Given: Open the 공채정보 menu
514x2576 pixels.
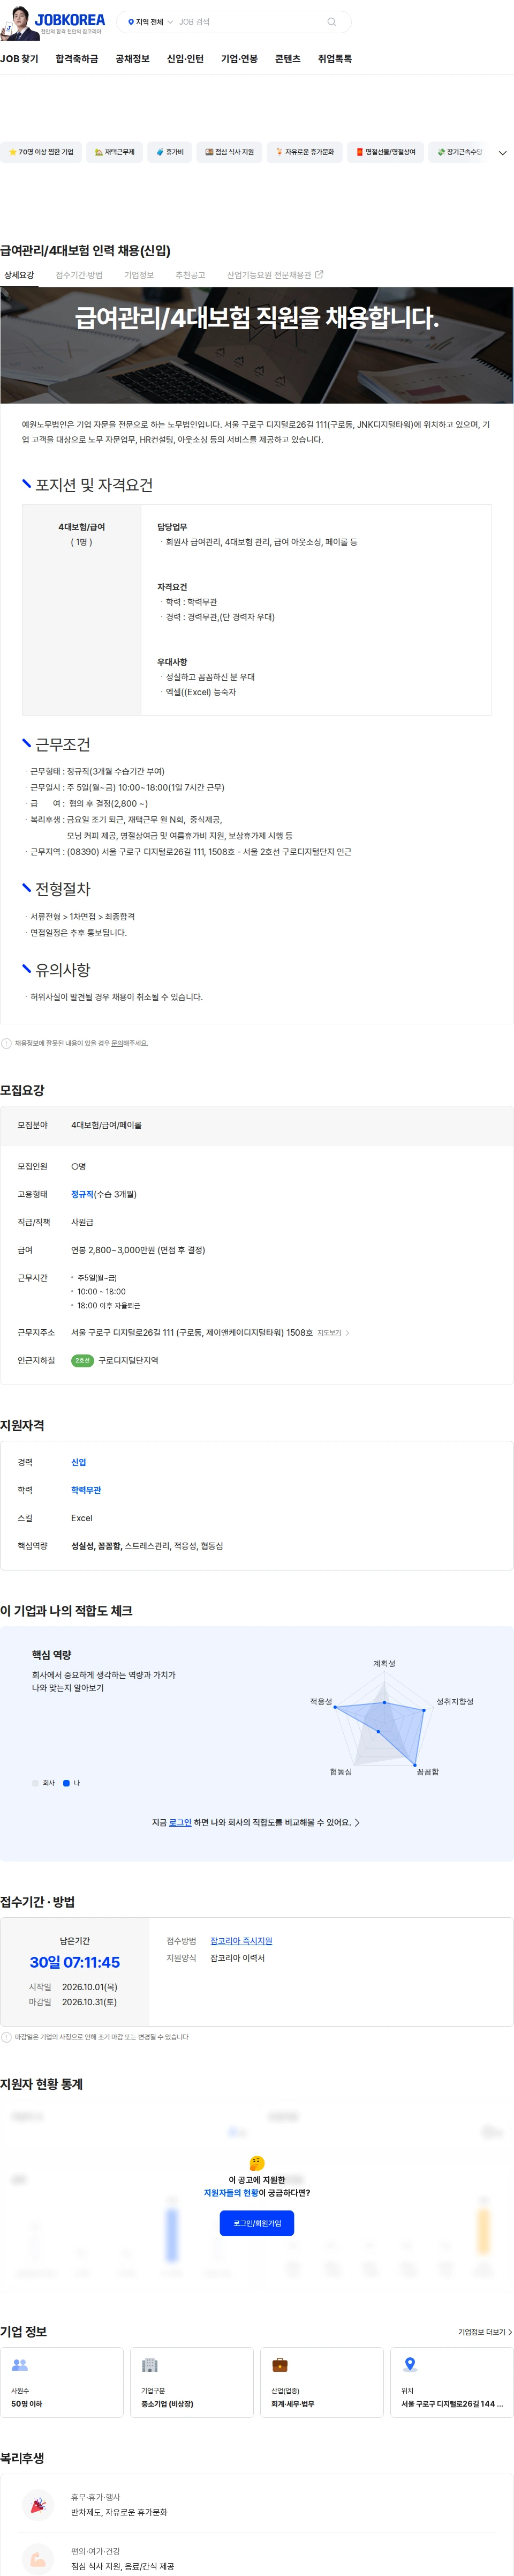Looking at the screenshot, I should click(133, 59).
